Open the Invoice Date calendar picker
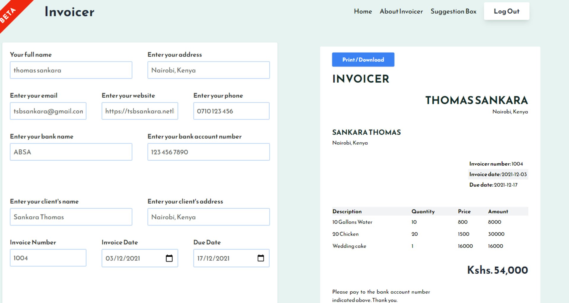This screenshot has width=569, height=303. [169, 258]
